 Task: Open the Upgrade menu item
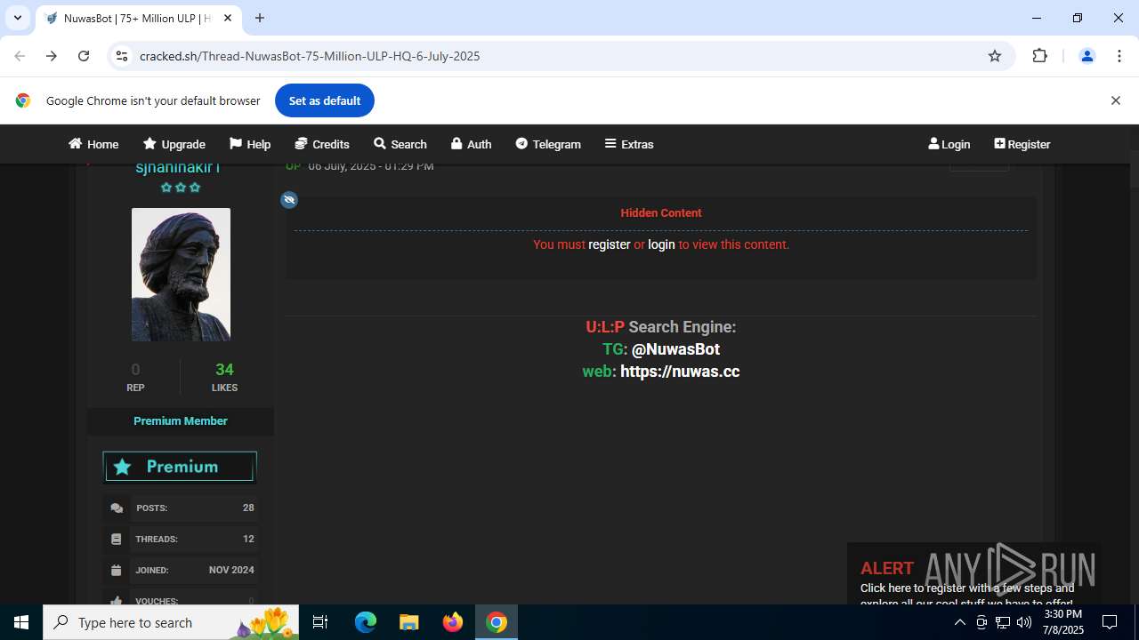(174, 144)
